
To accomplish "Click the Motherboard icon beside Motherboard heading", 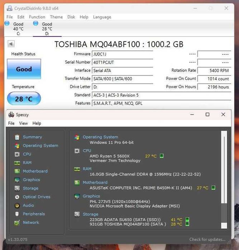I will [77, 182].
